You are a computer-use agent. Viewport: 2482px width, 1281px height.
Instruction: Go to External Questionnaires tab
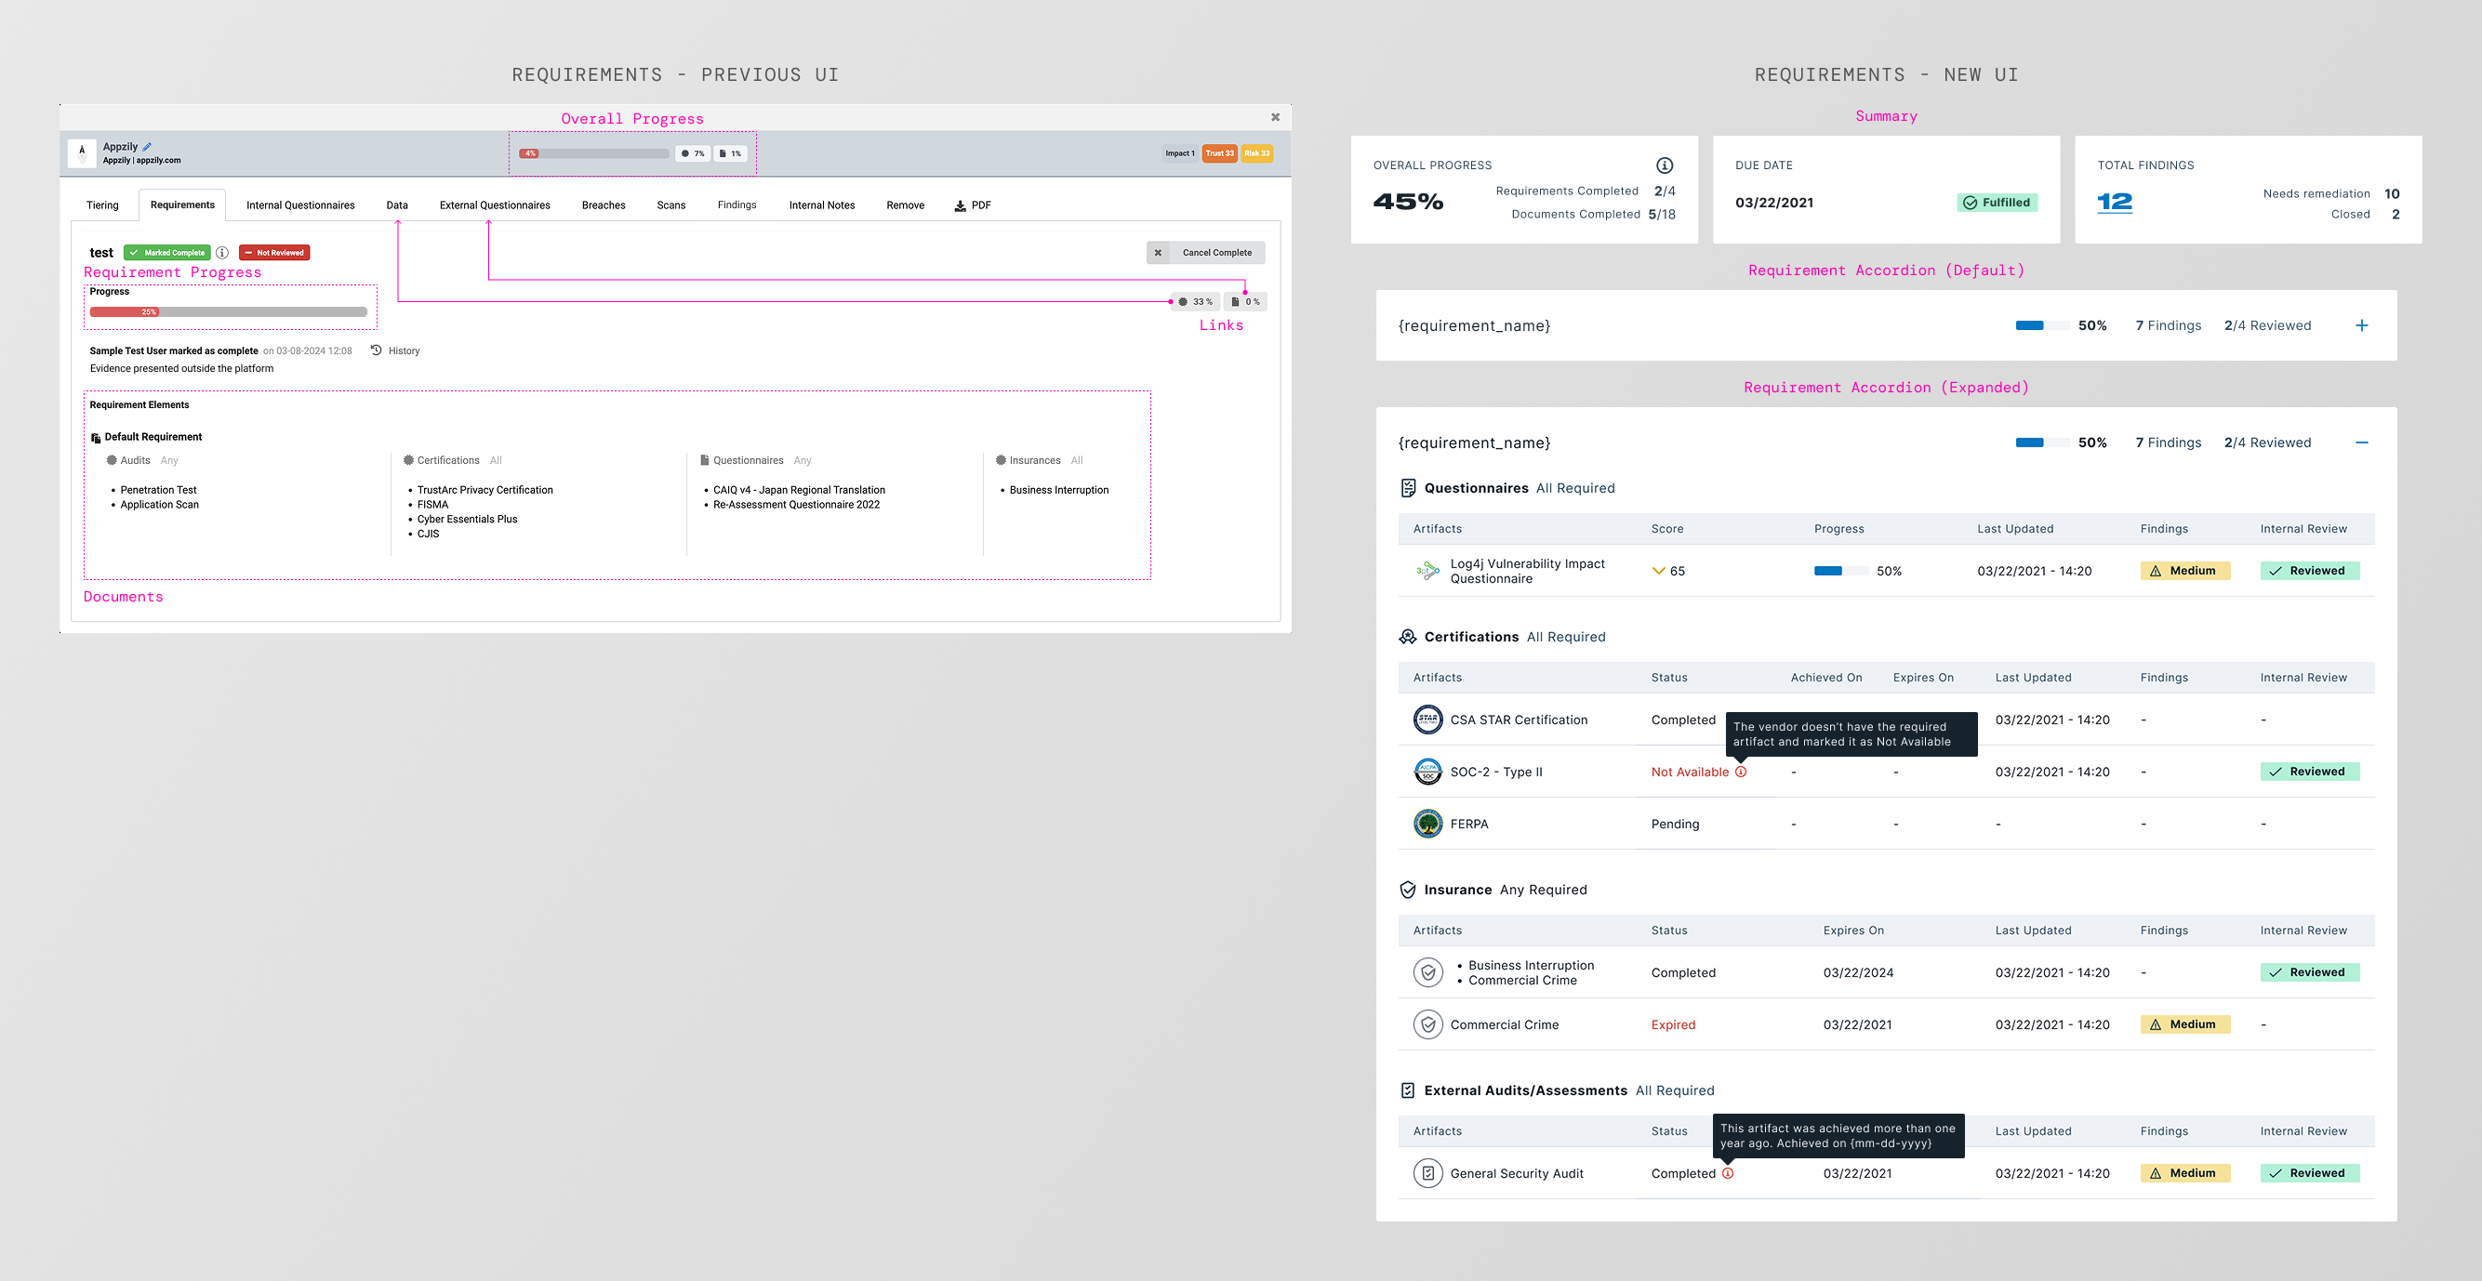coord(495,205)
